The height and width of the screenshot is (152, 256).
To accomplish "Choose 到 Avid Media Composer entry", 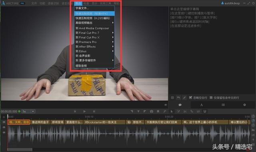I will [x=94, y=28].
